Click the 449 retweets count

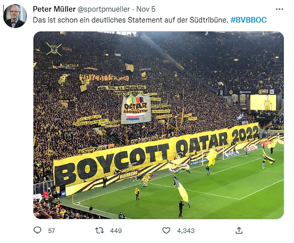coord(116,231)
